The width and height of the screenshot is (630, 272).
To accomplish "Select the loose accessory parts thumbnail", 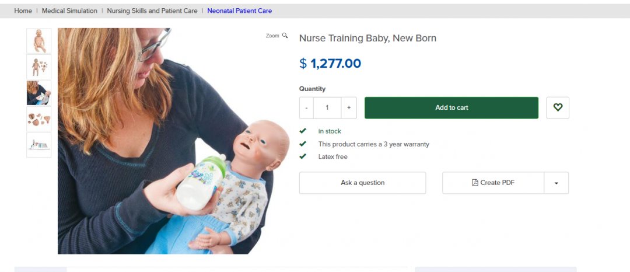I will 39,119.
